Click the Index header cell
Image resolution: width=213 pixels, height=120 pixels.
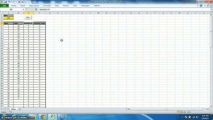pos(8,23)
